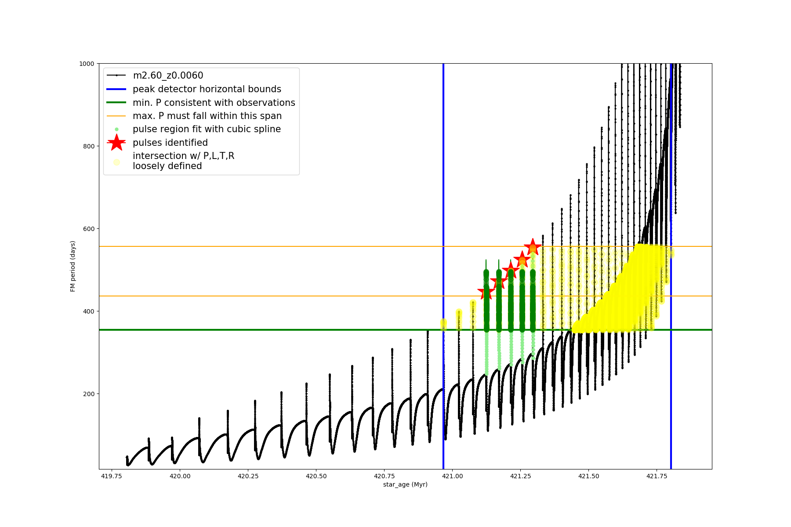Select the green line swatch in the legend
791x527 pixels.
pyautogui.click(x=116, y=103)
